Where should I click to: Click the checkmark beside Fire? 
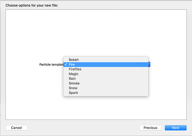click(66, 64)
